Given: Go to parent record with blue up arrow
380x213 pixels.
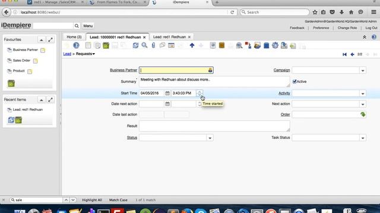Looking at the screenshot, I should 192,45.
